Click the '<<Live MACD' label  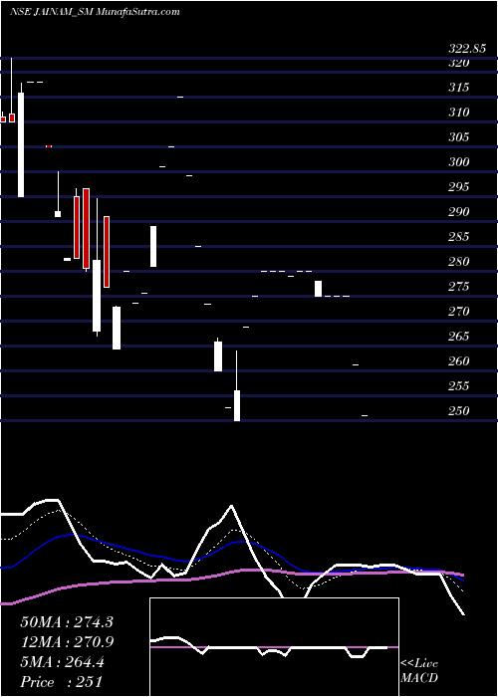coord(419,671)
